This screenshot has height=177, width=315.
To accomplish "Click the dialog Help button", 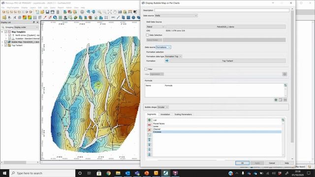I will (286, 163).
